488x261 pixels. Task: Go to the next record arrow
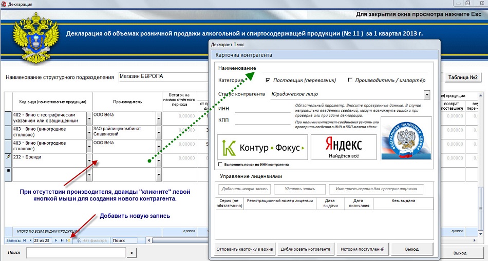(56, 240)
